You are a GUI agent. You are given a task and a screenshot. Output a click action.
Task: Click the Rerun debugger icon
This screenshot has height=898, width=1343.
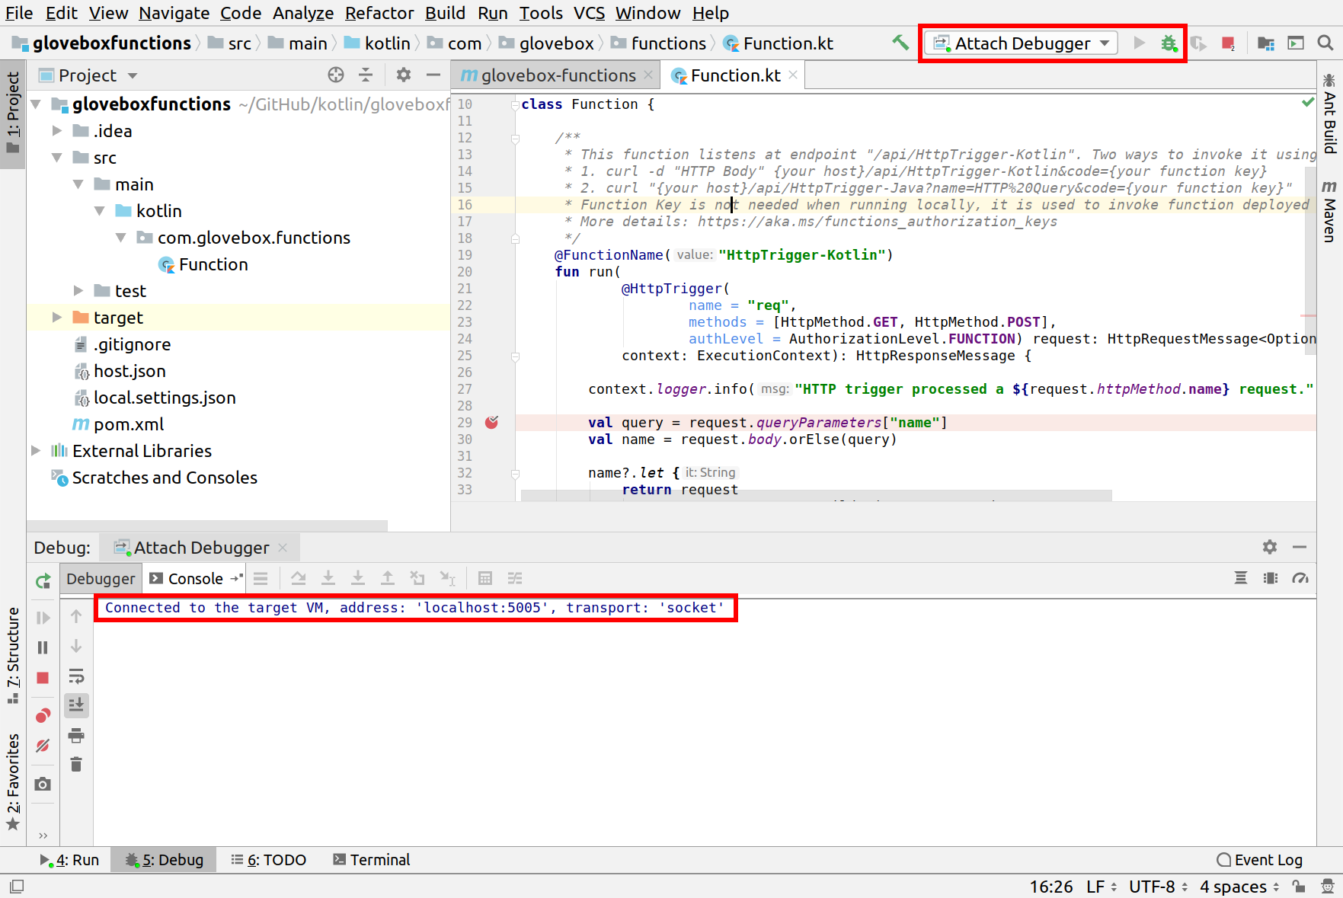[43, 581]
